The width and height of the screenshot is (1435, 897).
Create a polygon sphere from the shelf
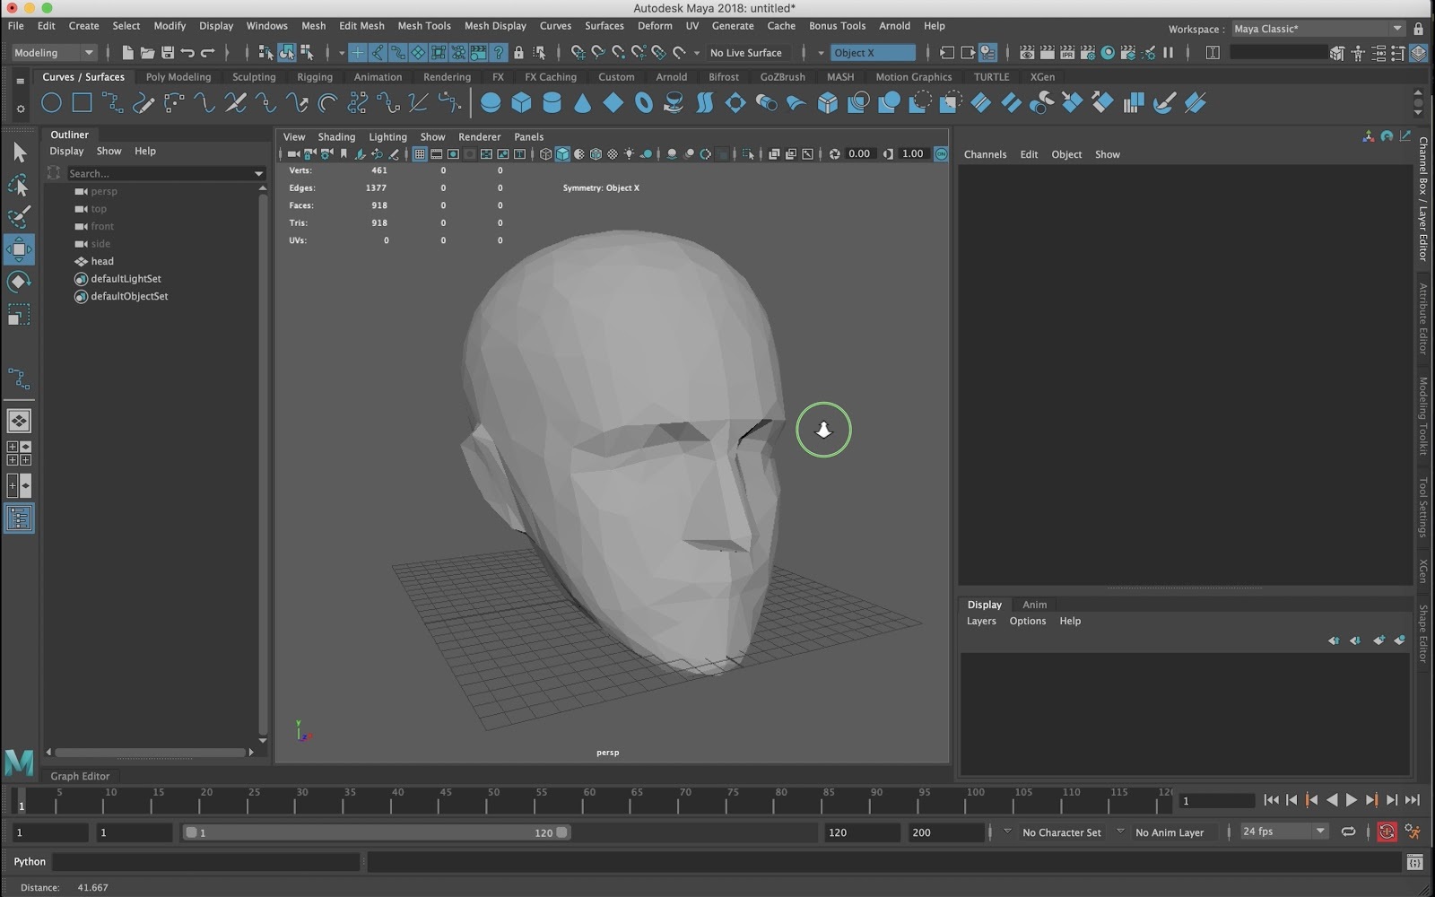(x=491, y=103)
